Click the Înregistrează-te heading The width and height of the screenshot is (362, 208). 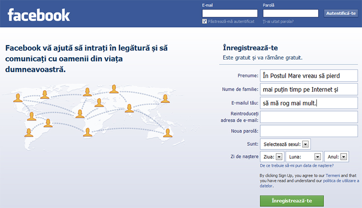tap(250, 48)
